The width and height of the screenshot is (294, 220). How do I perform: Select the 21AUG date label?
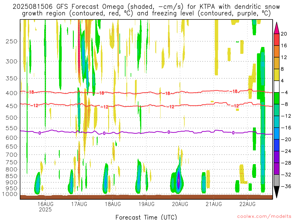tap(214, 204)
